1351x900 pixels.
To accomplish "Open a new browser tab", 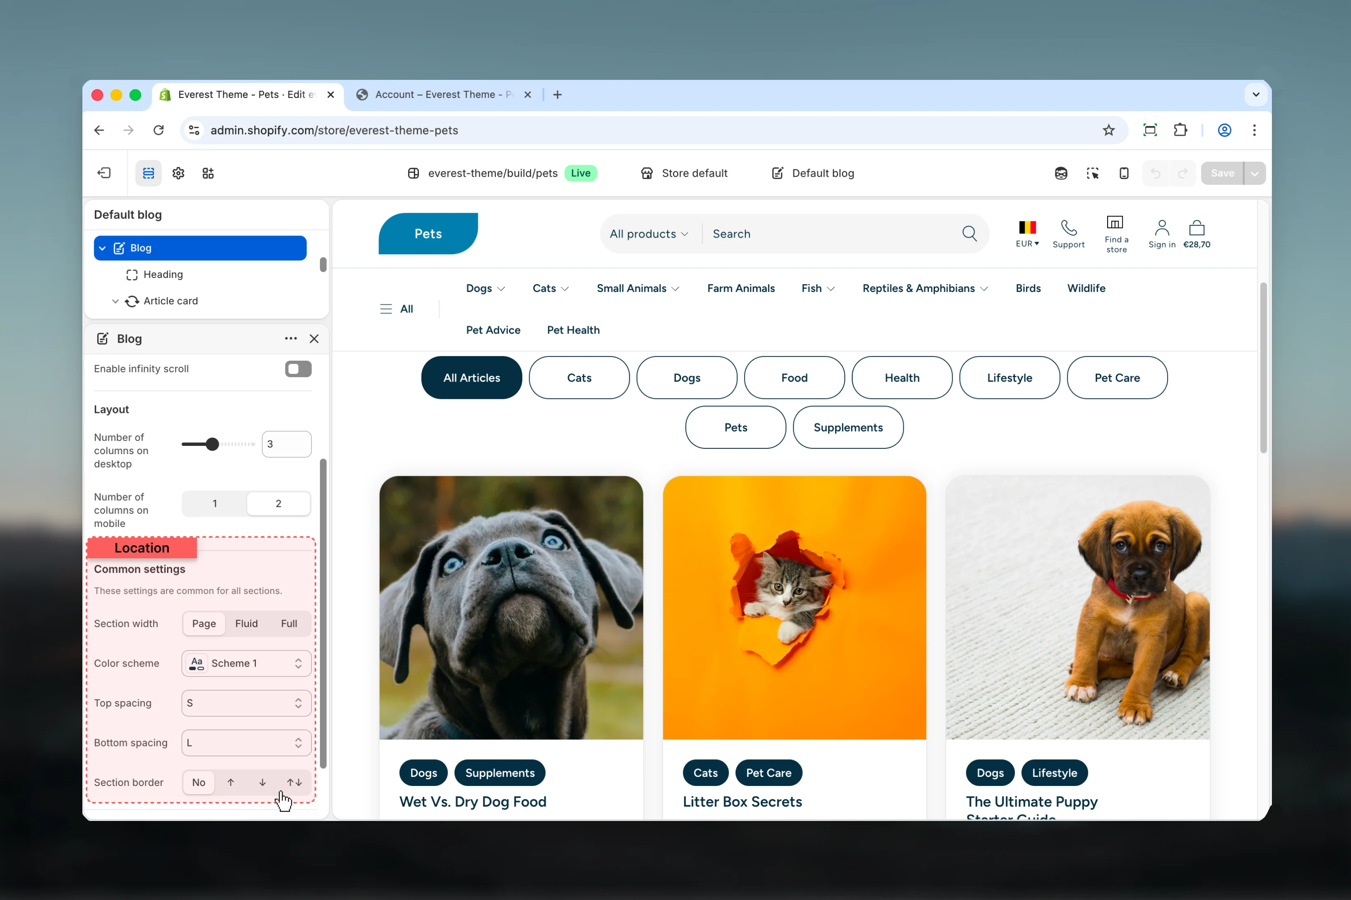I will click(558, 95).
